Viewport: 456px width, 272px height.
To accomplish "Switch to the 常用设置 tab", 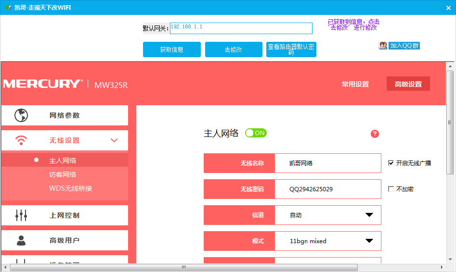I will (x=355, y=84).
